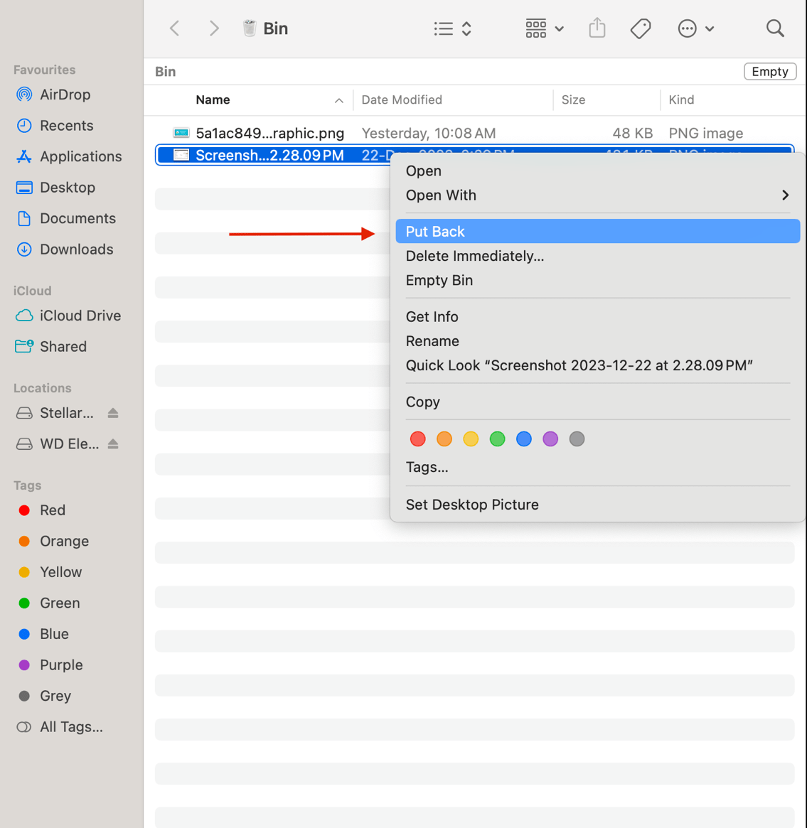The image size is (807, 828).
Task: Click the Share icon in the toolbar
Action: [597, 28]
